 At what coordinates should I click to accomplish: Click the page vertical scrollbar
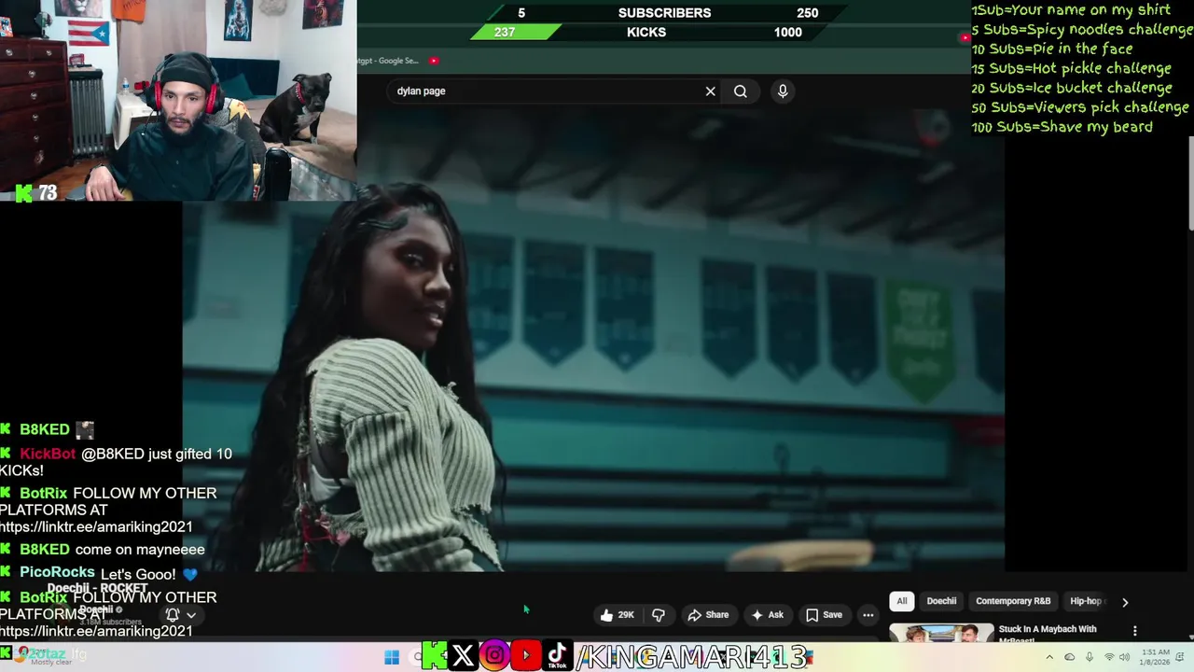point(1190,182)
